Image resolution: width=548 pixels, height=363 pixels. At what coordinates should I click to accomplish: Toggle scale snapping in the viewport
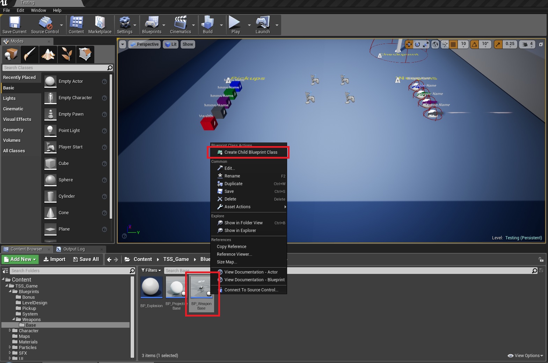pyautogui.click(x=498, y=44)
